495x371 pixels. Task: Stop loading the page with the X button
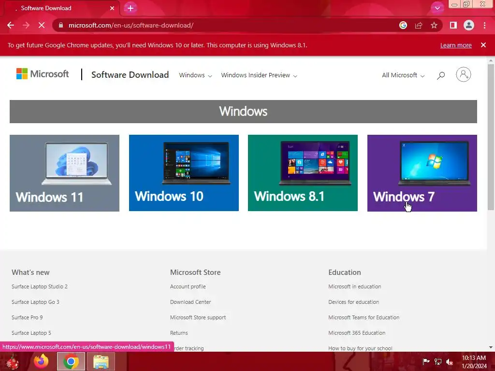(x=42, y=25)
